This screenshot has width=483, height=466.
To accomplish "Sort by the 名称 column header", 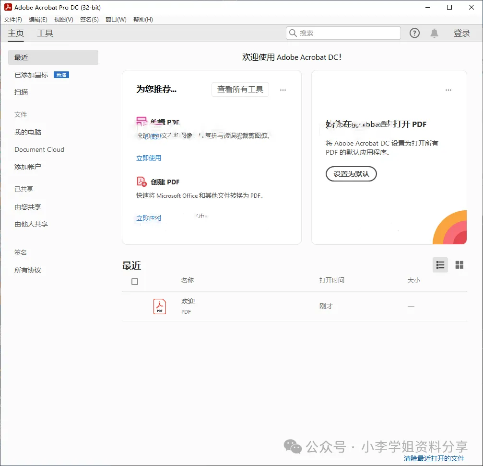I will click(187, 280).
